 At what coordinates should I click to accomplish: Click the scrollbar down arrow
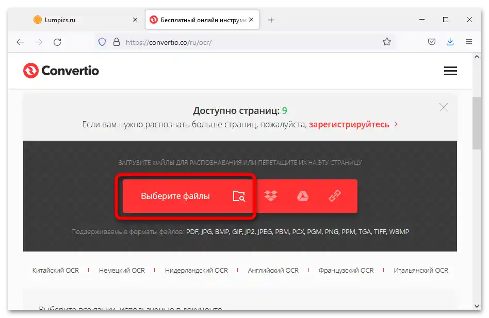477,306
